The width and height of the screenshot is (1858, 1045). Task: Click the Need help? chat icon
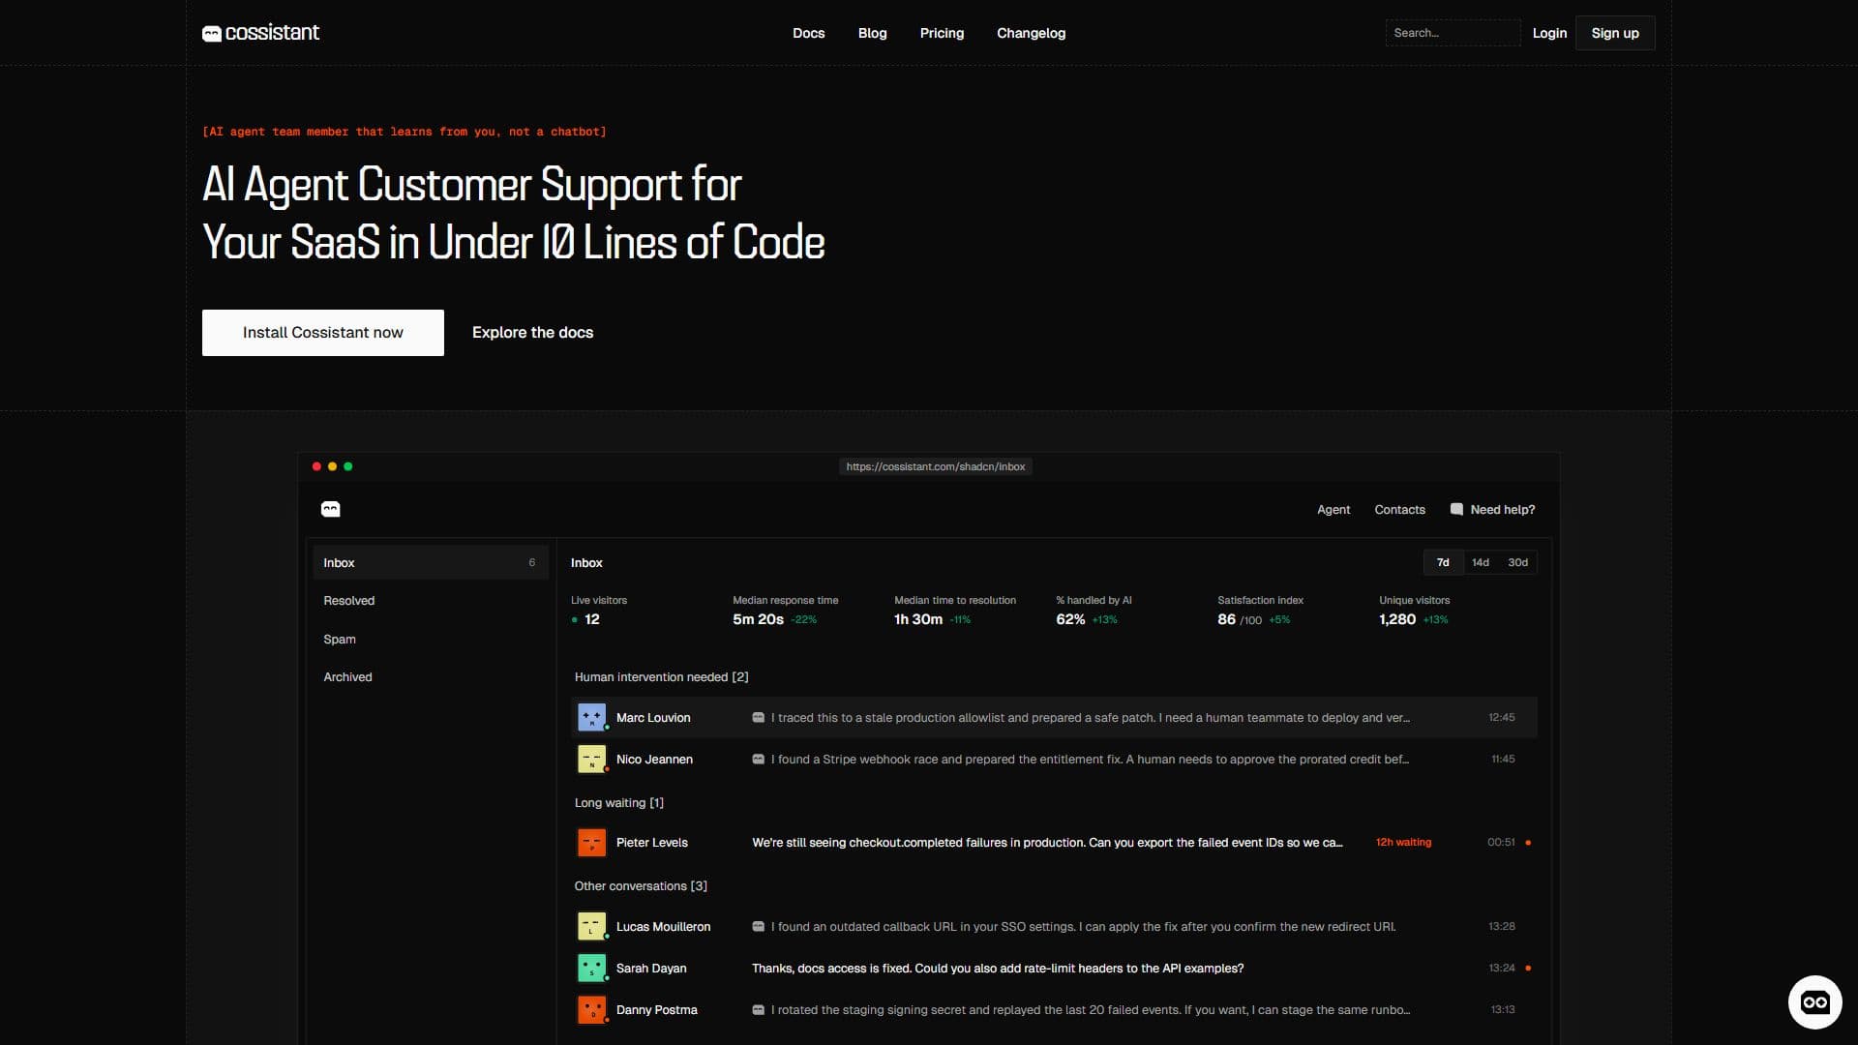tap(1456, 509)
